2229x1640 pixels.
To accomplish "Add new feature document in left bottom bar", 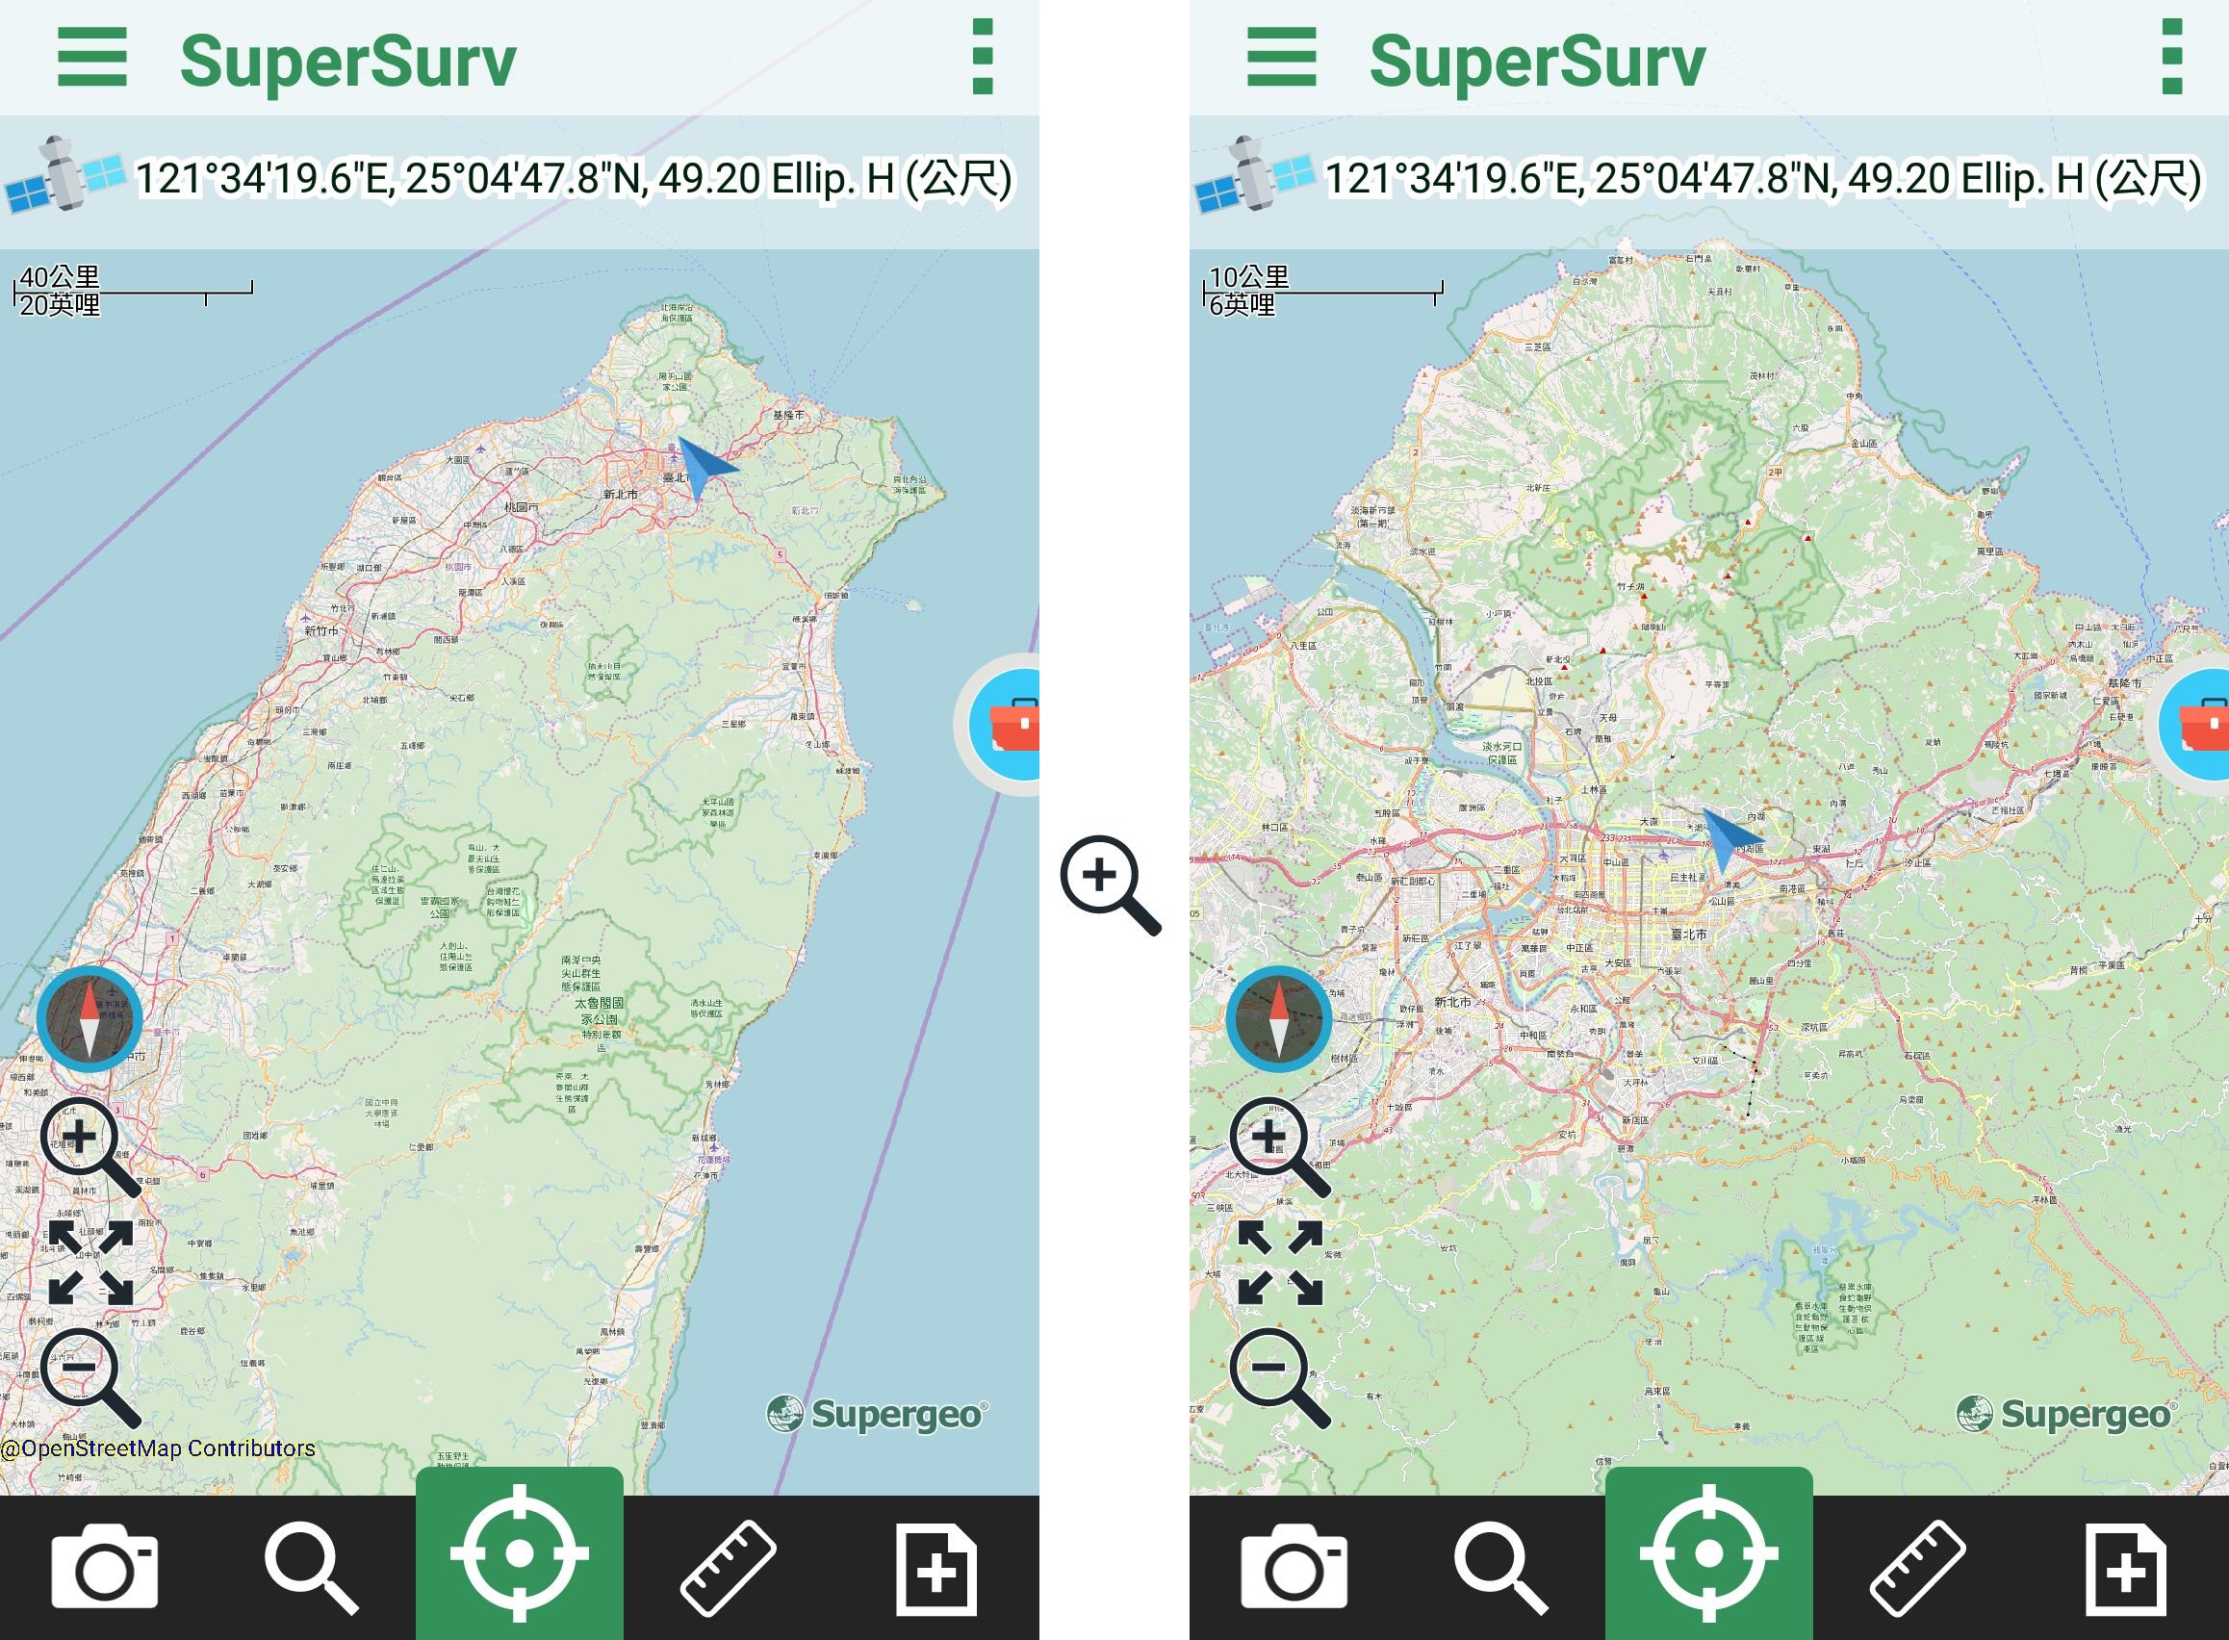I will point(935,1572).
